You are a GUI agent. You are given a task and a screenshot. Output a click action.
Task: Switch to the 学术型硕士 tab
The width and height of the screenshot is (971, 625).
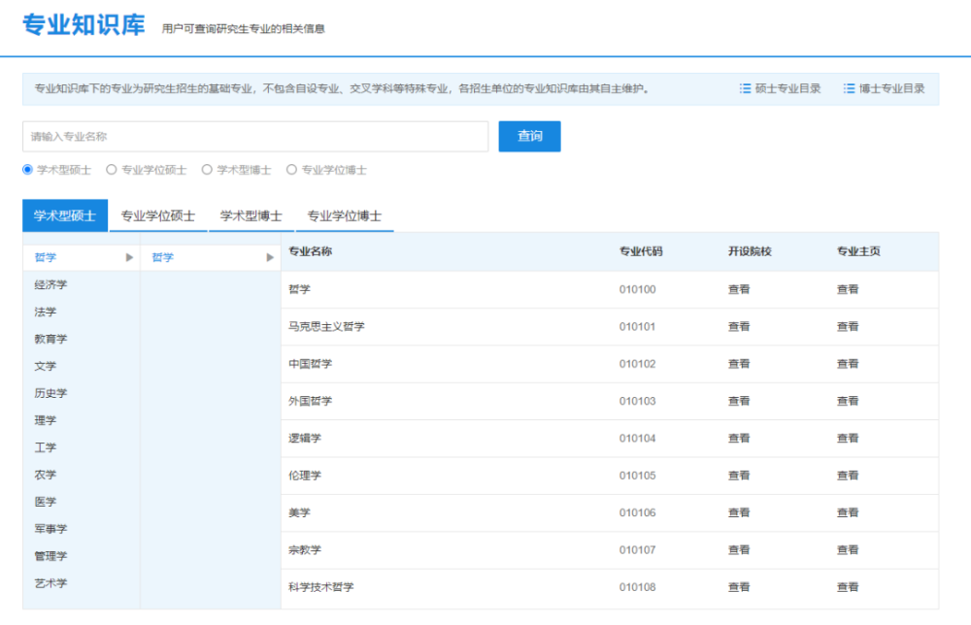tap(65, 215)
